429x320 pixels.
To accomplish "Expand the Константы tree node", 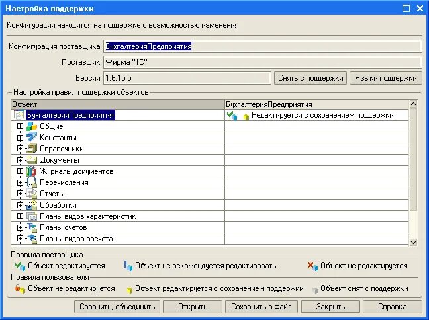I will click(20, 138).
